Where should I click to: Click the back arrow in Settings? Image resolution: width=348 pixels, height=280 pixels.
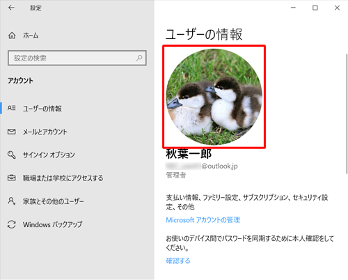point(11,8)
